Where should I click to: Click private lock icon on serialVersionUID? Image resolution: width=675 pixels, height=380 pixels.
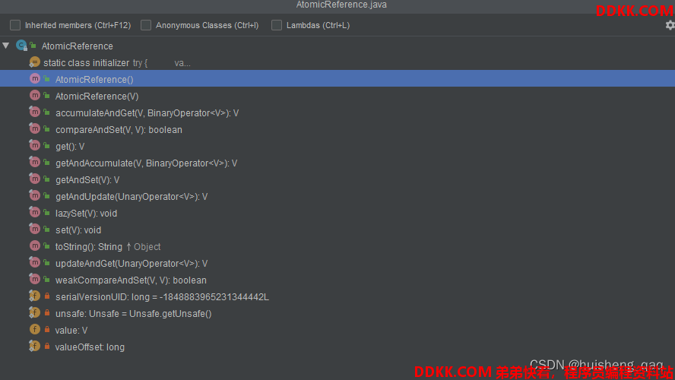[47, 296]
